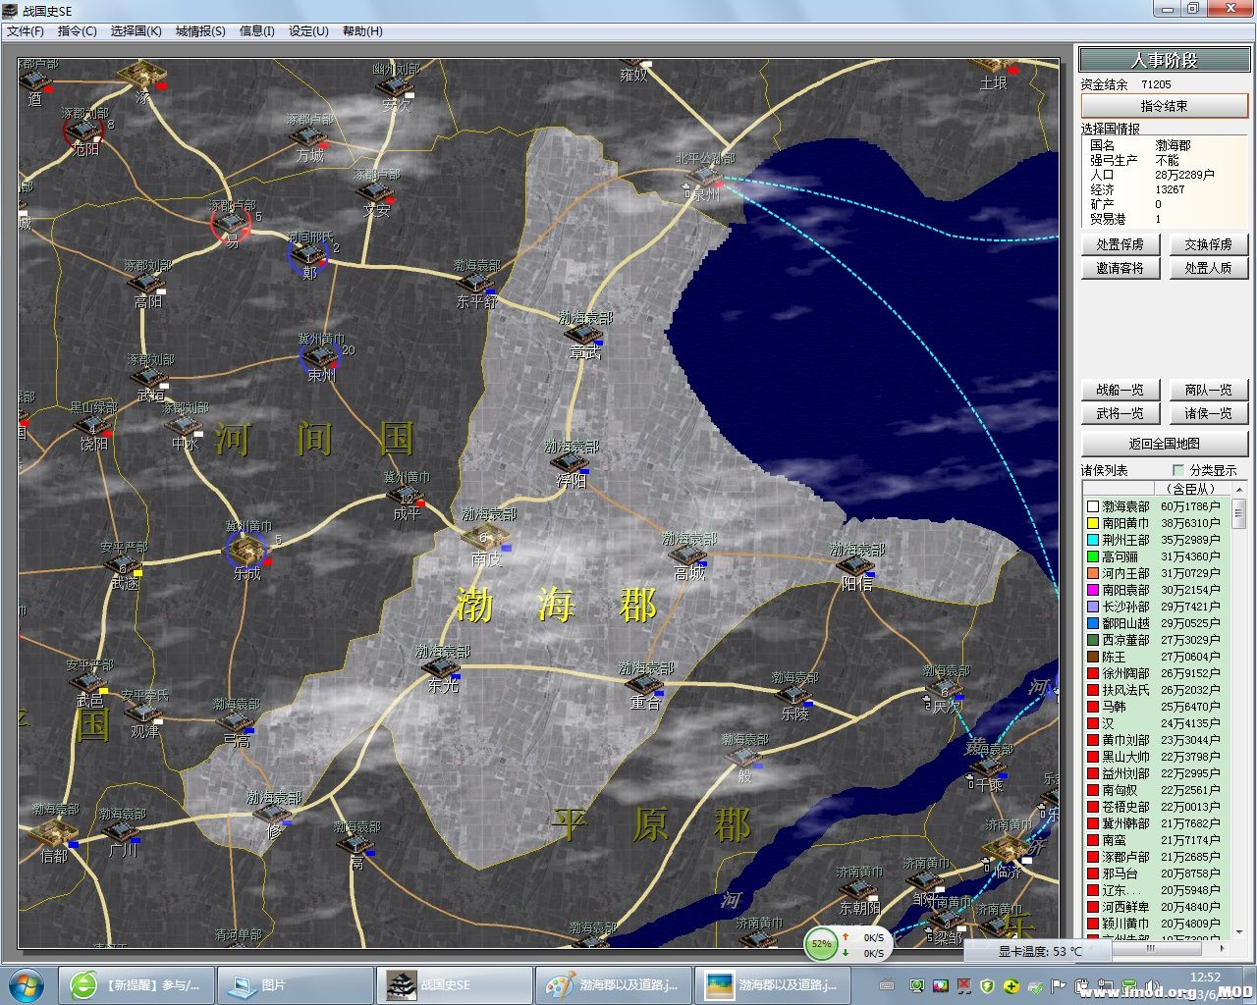Select the 乐成 city with blue ring
Image resolution: width=1257 pixels, height=1005 pixels.
pos(246,550)
